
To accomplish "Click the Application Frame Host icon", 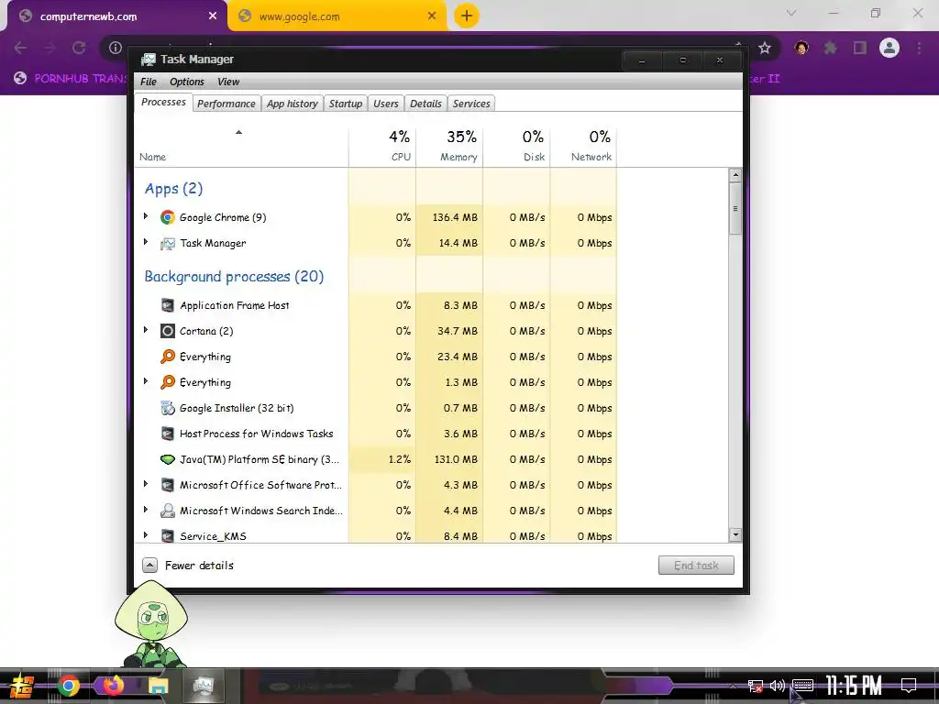I will click(168, 305).
